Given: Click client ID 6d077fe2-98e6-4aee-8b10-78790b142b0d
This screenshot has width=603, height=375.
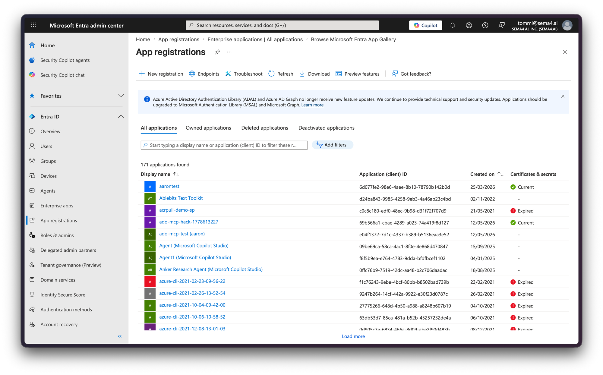Looking at the screenshot, I should (405, 187).
